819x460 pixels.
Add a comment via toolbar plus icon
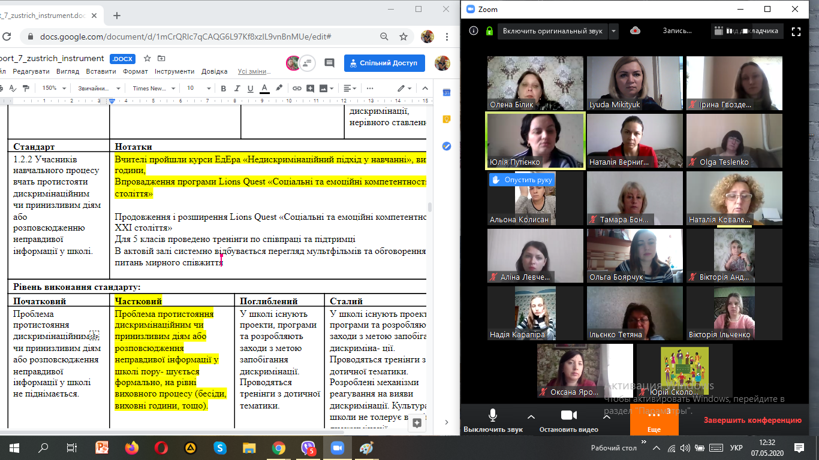[x=311, y=88]
